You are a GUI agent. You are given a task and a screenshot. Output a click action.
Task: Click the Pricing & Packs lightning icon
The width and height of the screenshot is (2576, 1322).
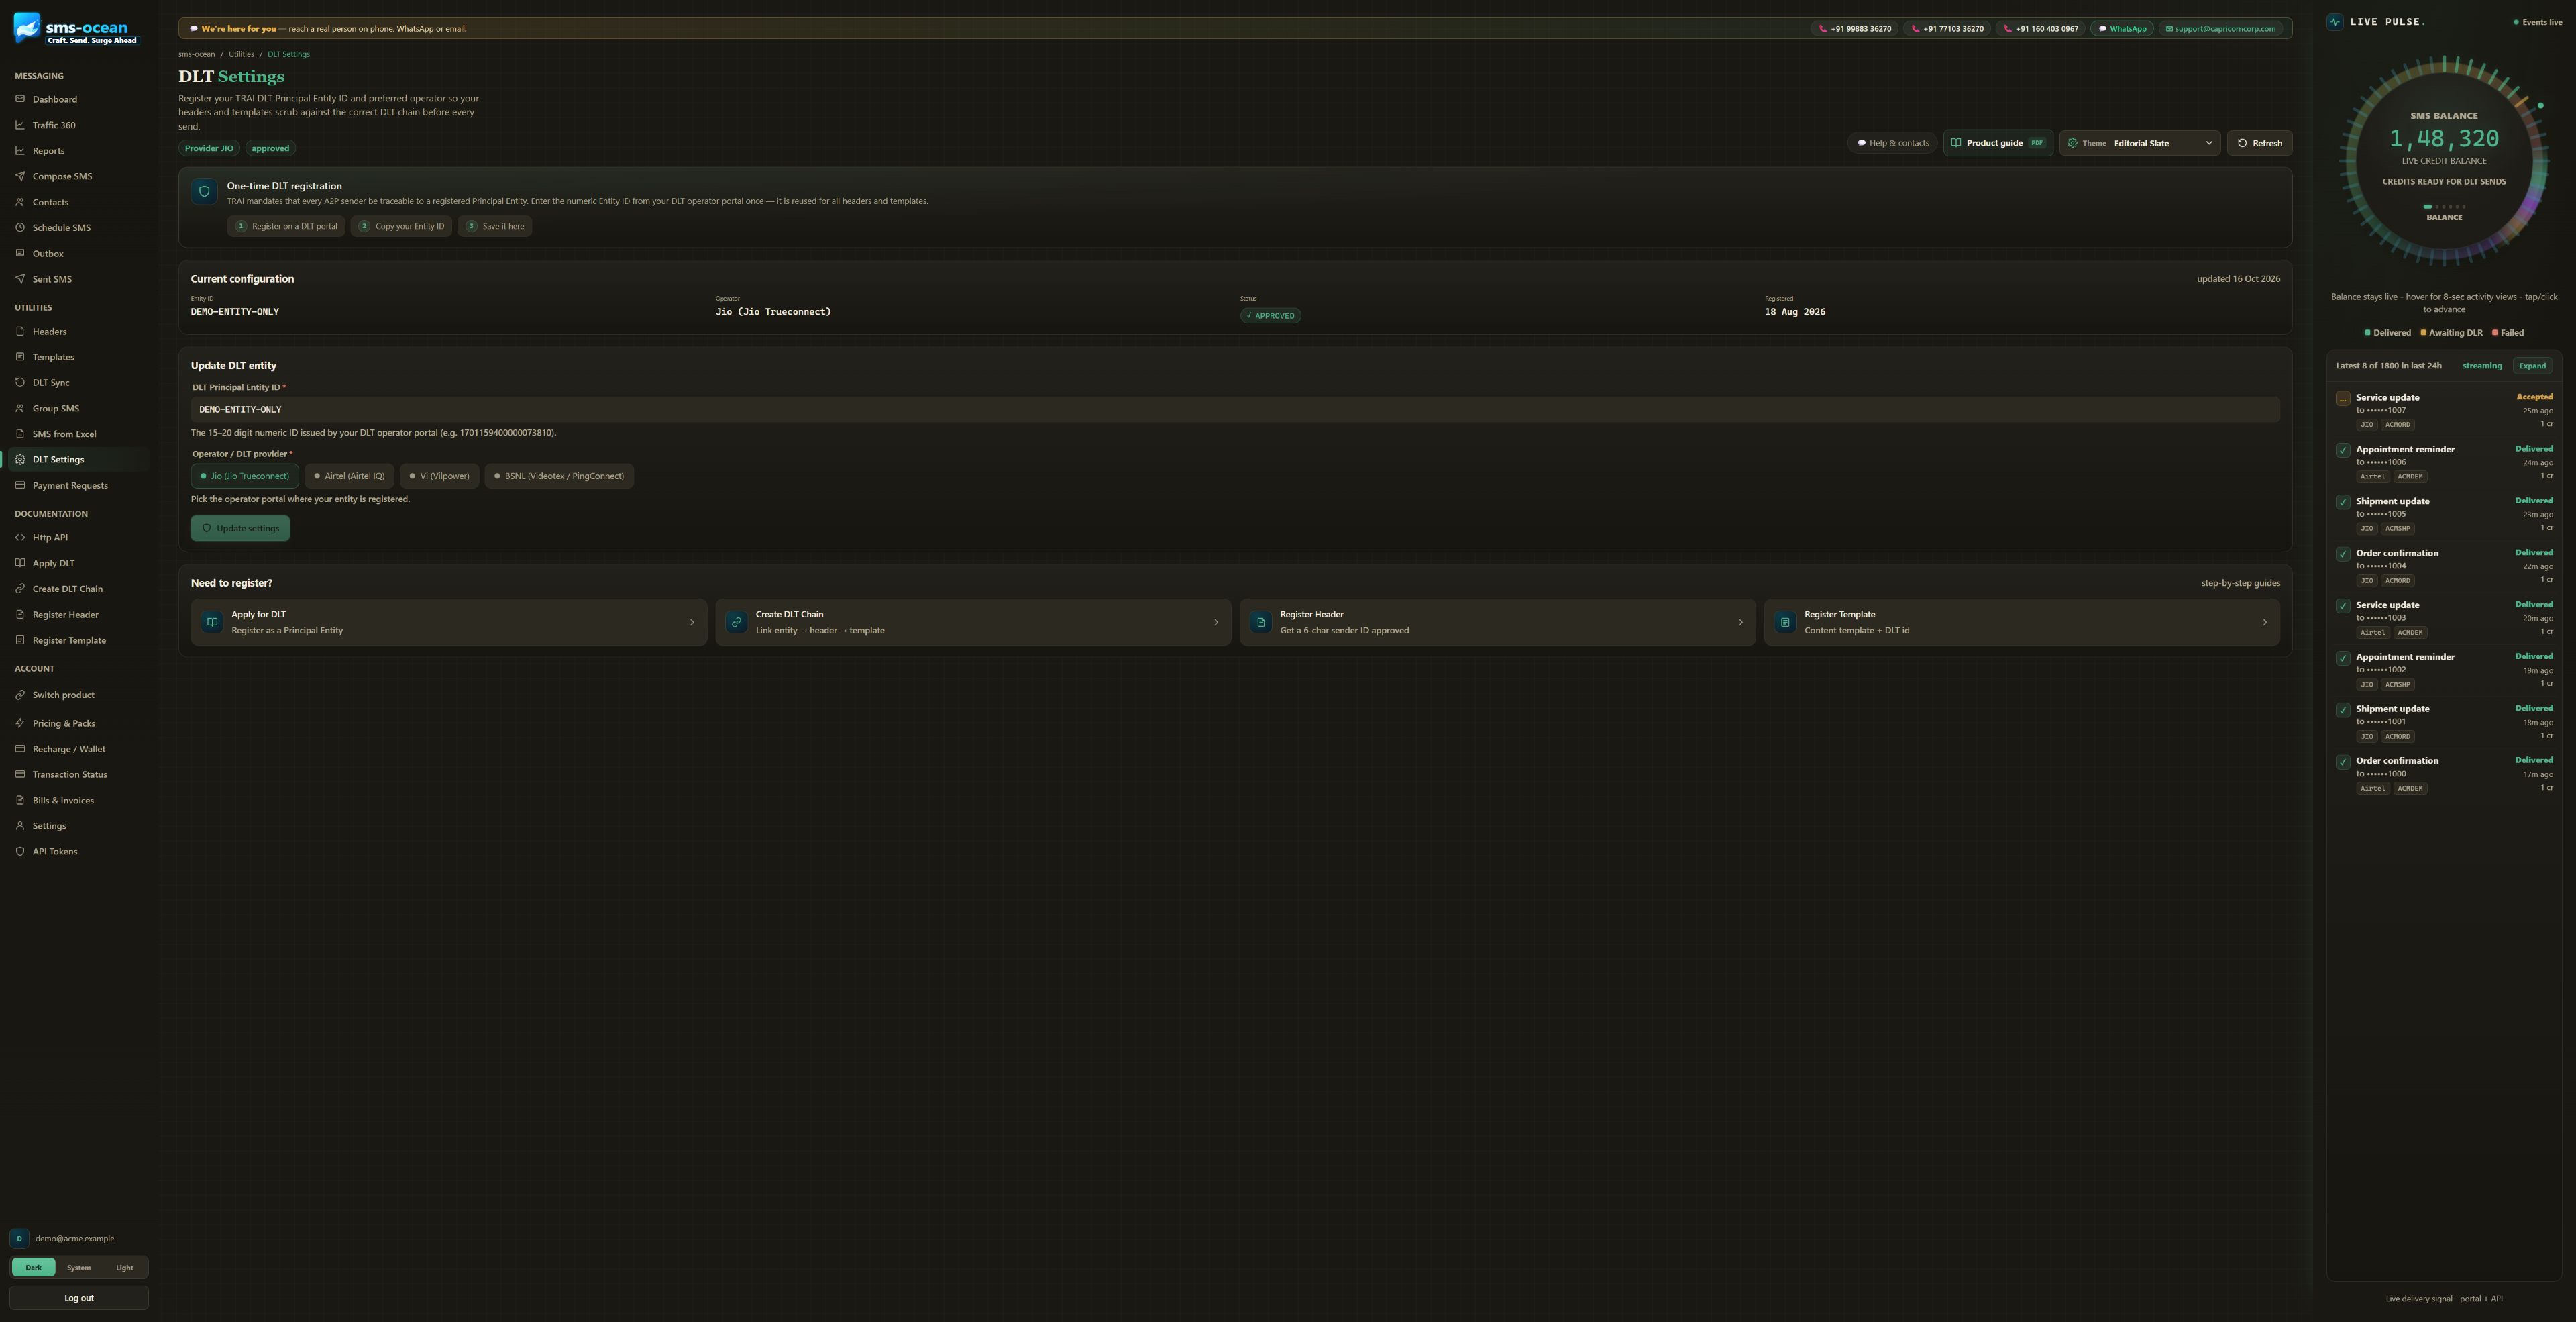point(20,723)
